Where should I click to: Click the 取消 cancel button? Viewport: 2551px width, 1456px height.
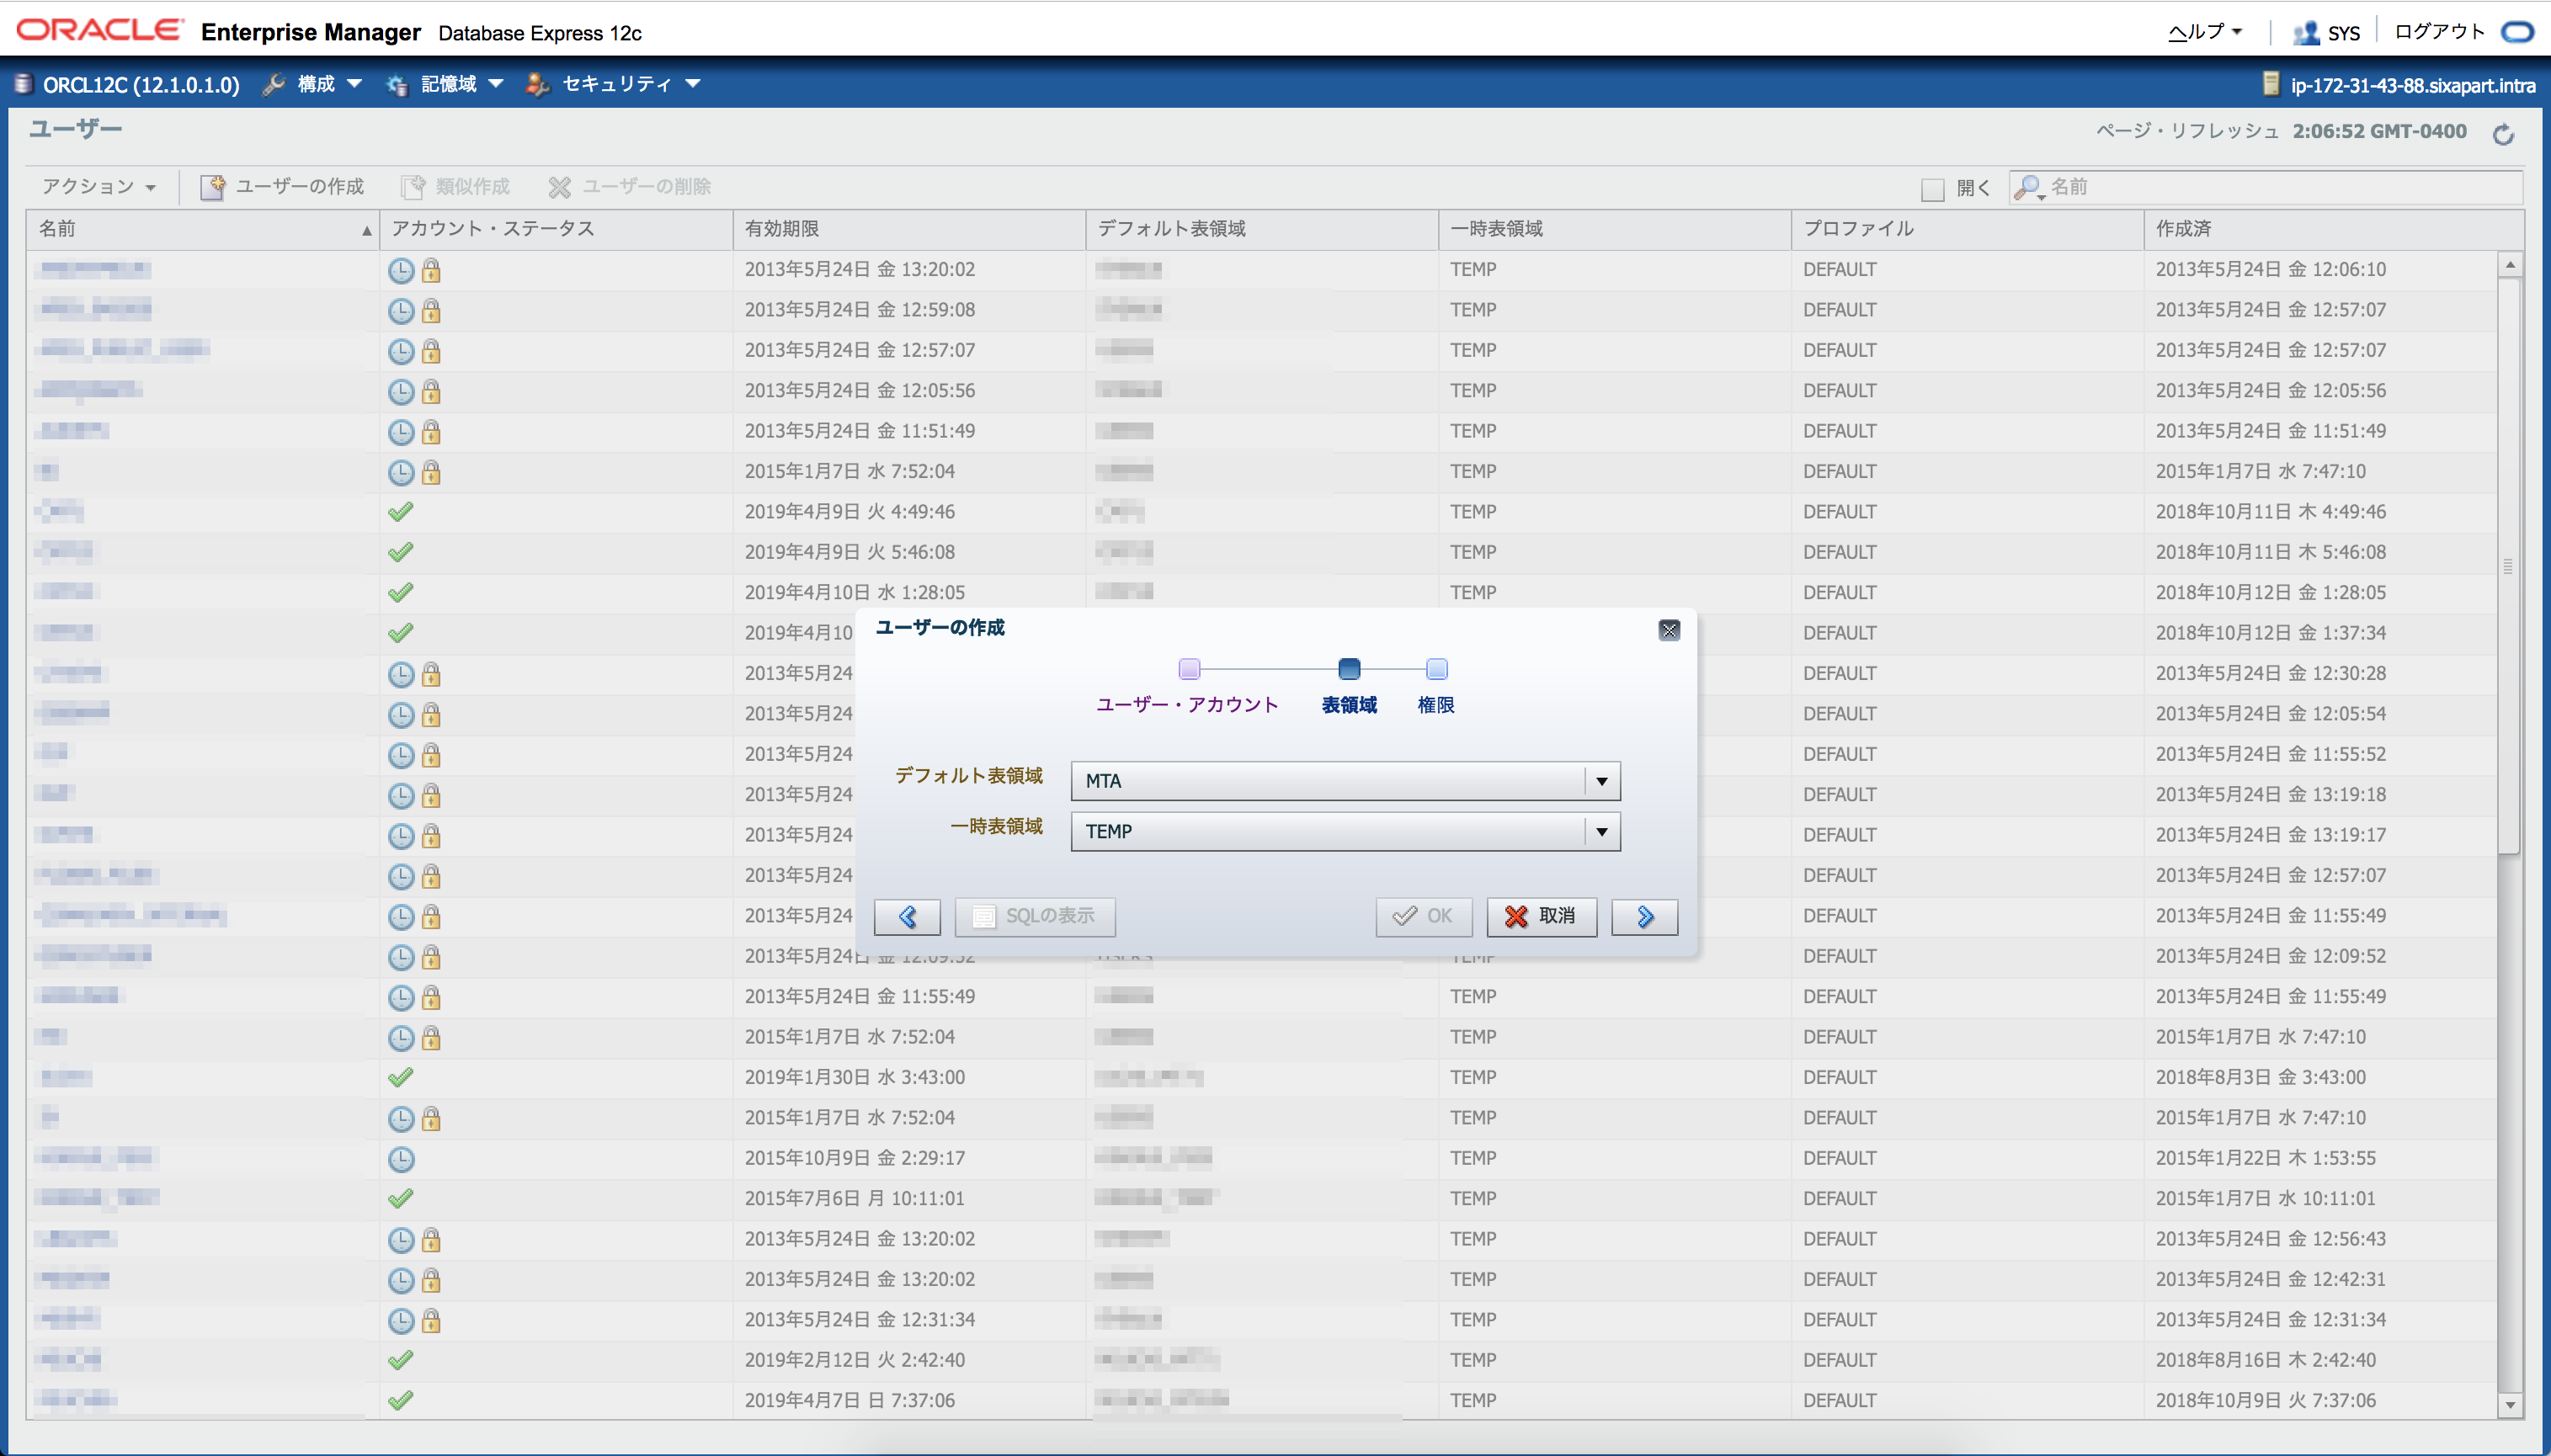[x=1541, y=916]
